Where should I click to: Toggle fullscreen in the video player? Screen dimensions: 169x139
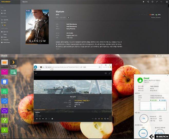click(x=110, y=73)
